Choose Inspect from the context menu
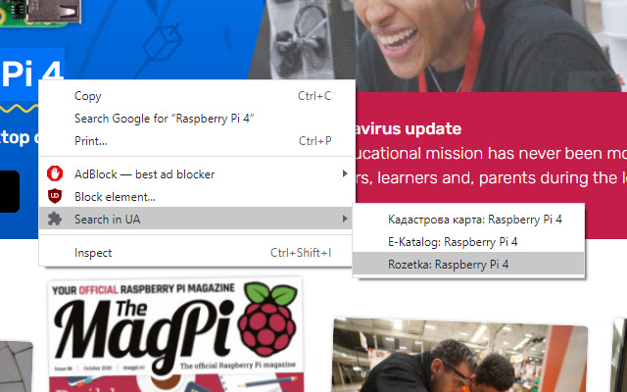 [x=197, y=253]
